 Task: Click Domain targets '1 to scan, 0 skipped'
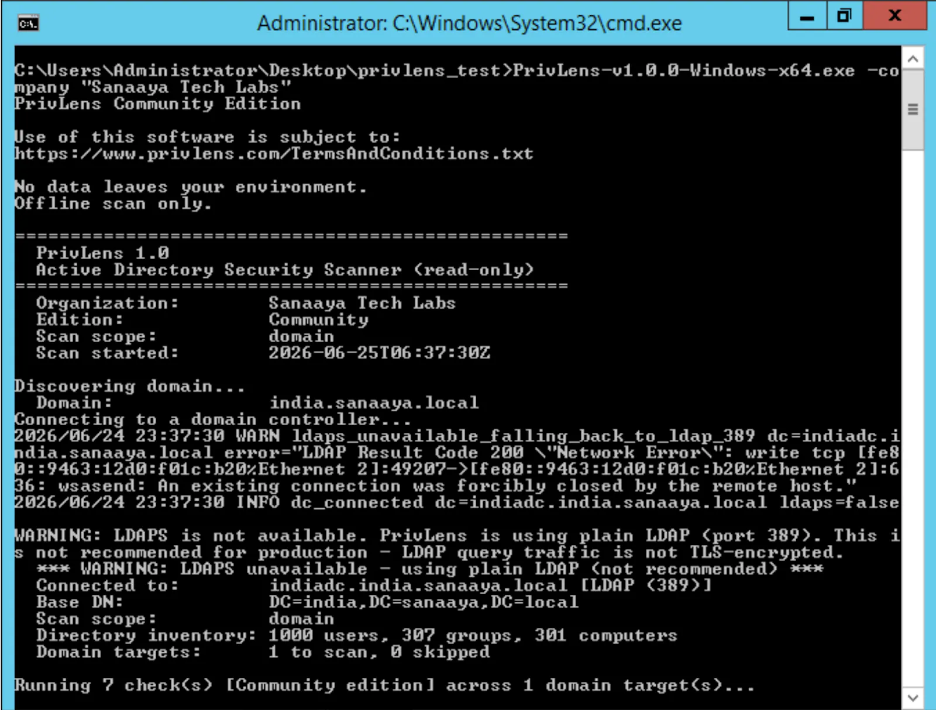coord(379,652)
